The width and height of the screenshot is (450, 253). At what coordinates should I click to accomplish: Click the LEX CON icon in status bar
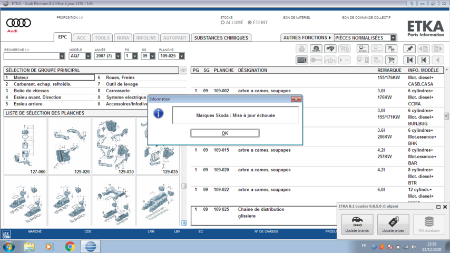6,235
